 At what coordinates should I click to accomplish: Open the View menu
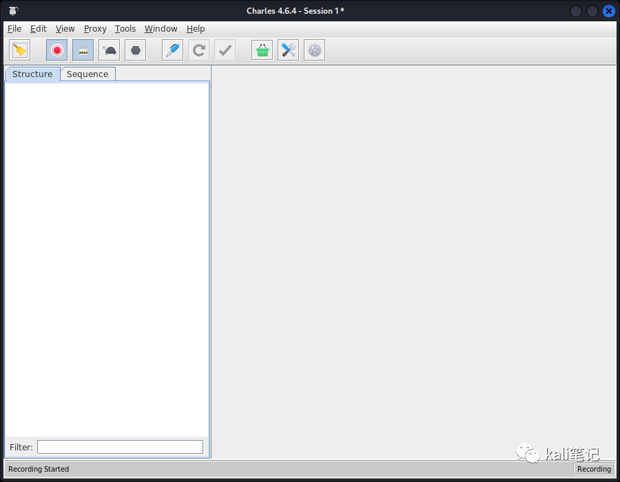tap(65, 29)
